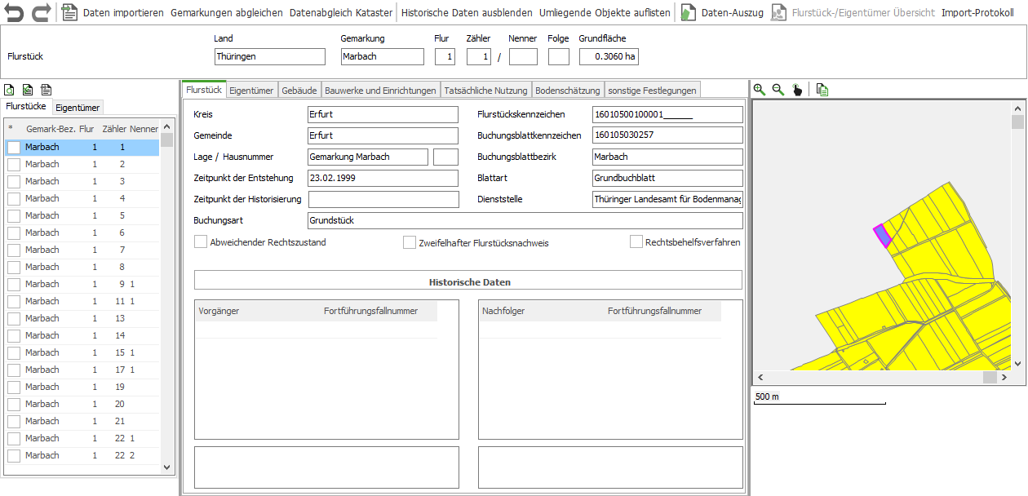Enable the Abweichender Rechtszustand checkbox

(201, 242)
